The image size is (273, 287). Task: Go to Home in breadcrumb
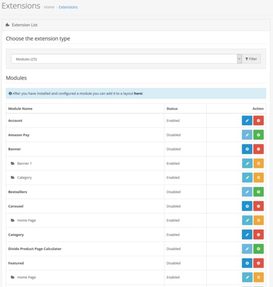pos(49,7)
